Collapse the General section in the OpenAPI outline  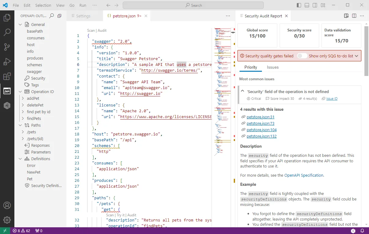pyautogui.click(x=20, y=24)
